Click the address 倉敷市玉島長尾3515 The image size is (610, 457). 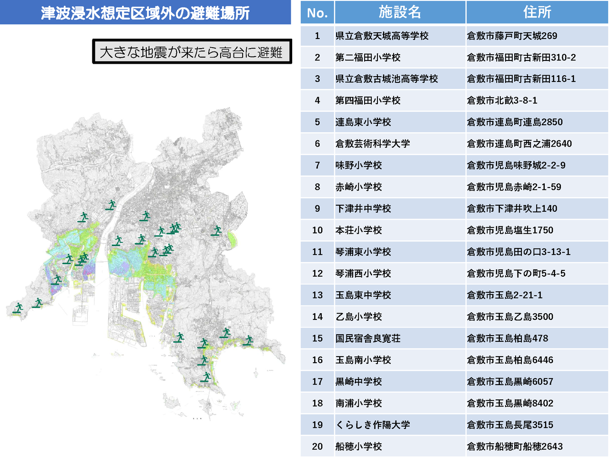tap(510, 425)
